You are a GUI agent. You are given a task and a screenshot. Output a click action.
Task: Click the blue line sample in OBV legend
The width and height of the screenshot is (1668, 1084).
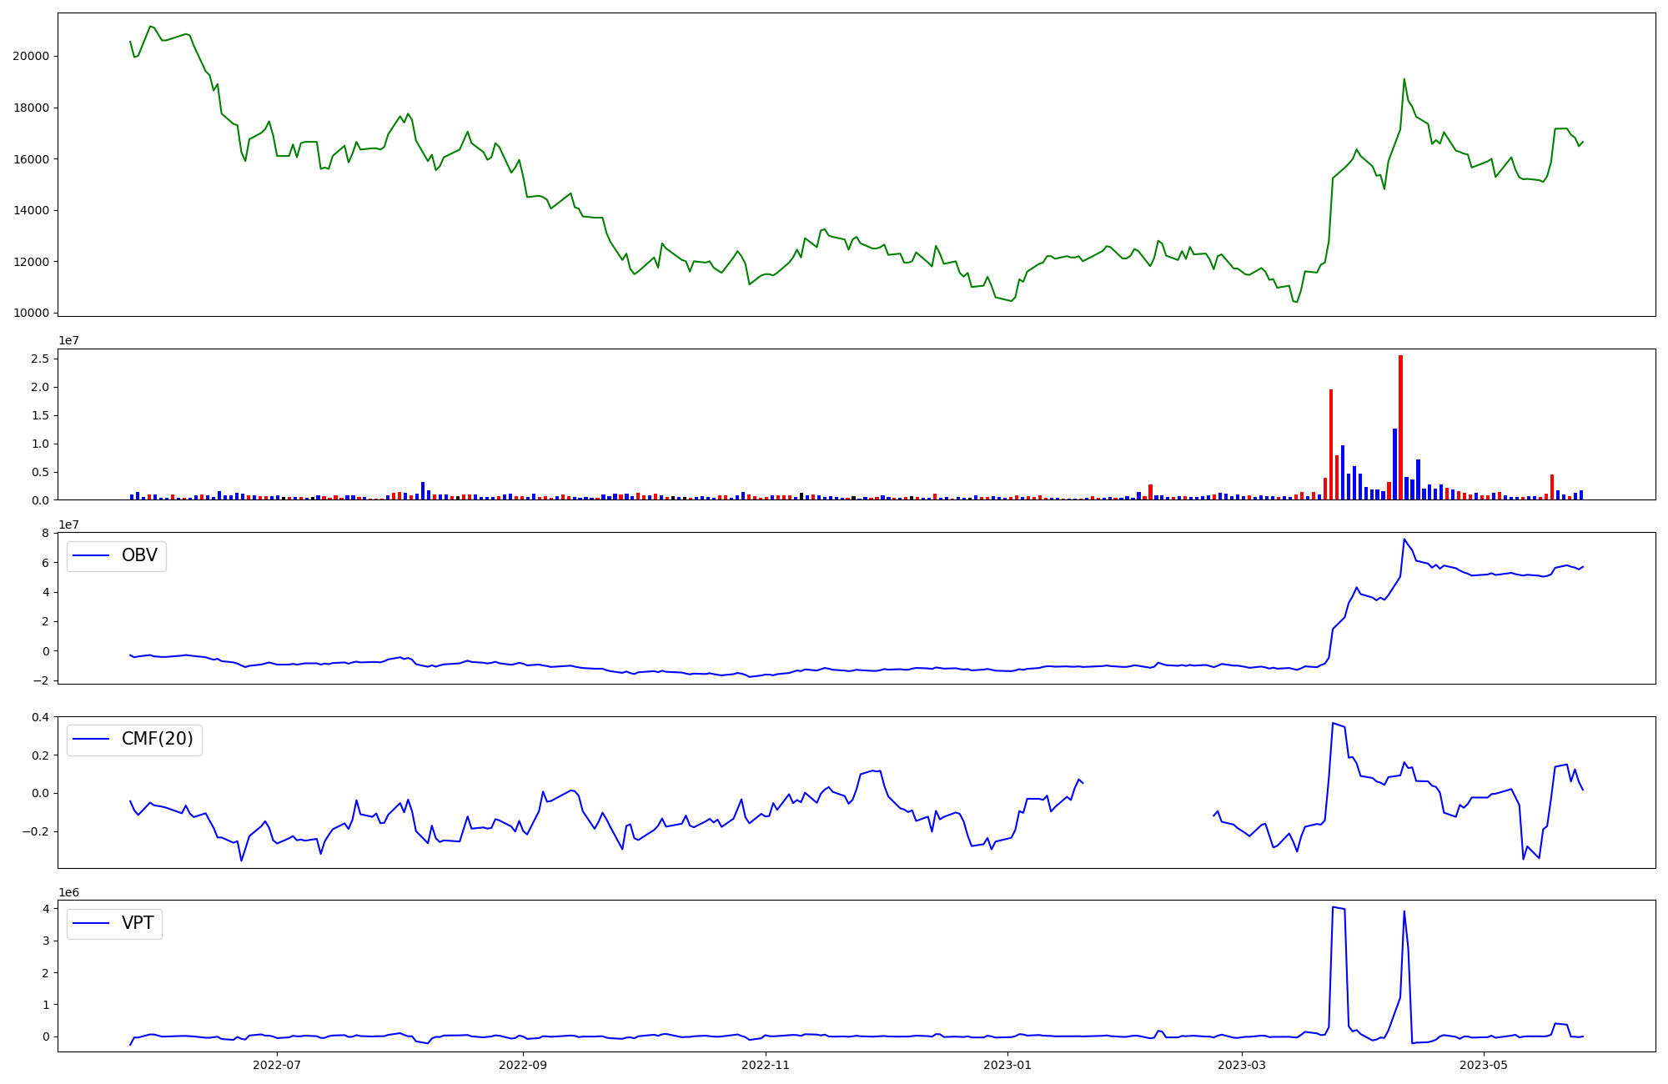[92, 555]
